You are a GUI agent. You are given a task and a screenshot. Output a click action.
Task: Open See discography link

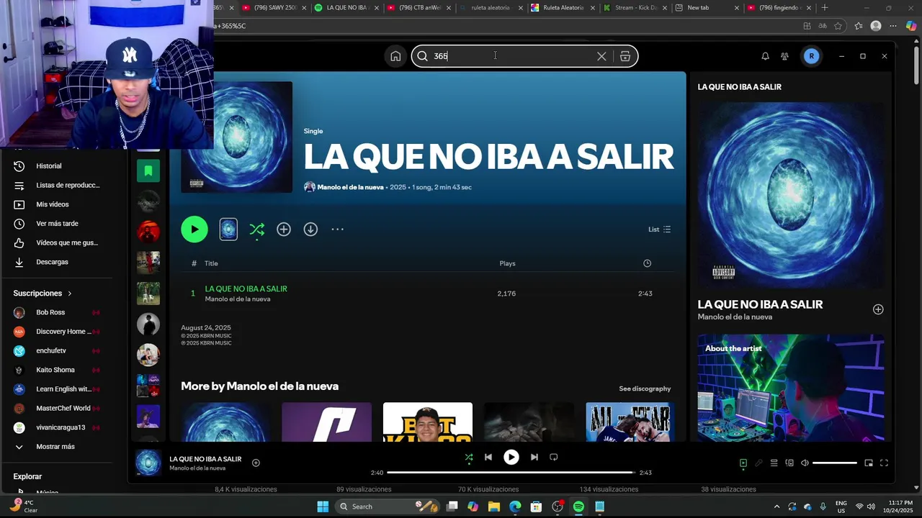click(645, 388)
